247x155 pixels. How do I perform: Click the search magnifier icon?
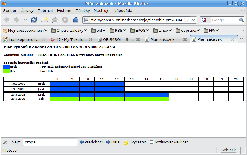[241, 20]
